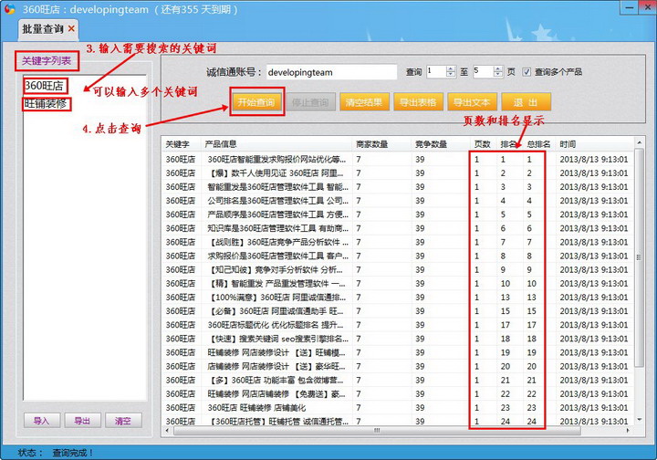This screenshot has height=460, width=657.
Task: Select row 知识库是360旺店管理软件工具
Action: point(398,229)
